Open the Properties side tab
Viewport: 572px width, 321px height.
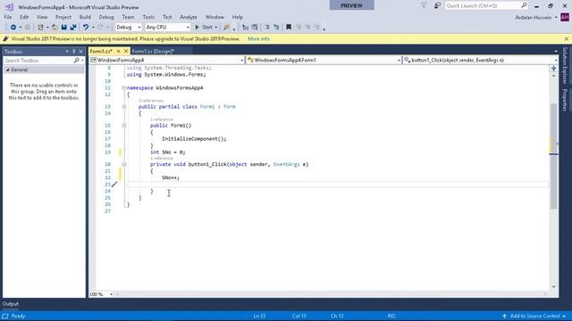click(565, 100)
